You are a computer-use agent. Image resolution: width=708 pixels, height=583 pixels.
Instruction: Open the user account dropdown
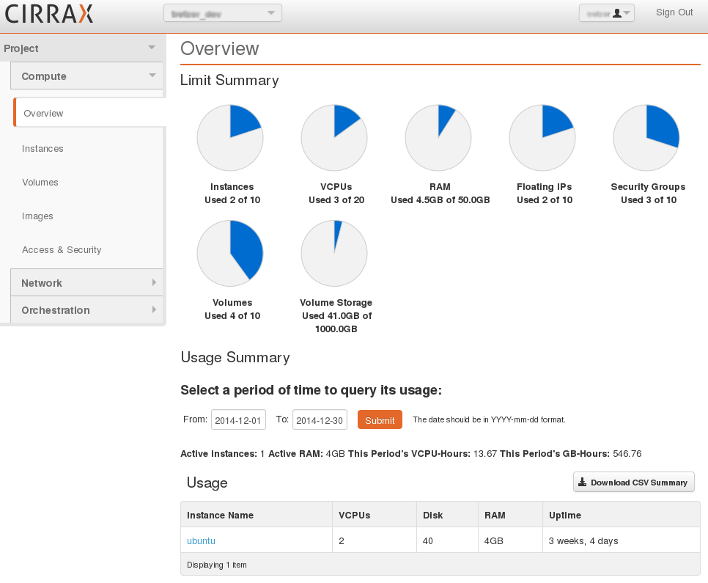[x=606, y=13]
